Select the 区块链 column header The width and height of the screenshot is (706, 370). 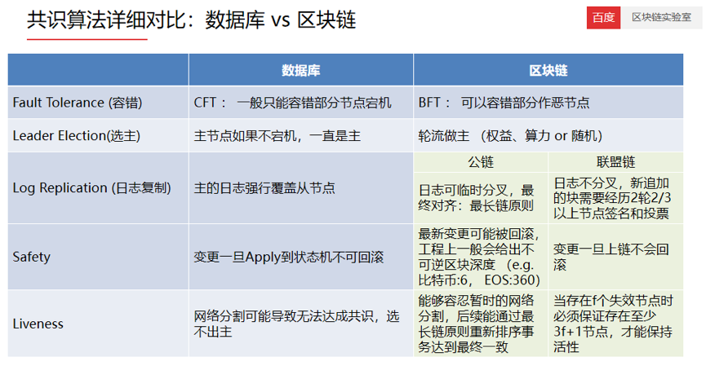pyautogui.click(x=548, y=70)
